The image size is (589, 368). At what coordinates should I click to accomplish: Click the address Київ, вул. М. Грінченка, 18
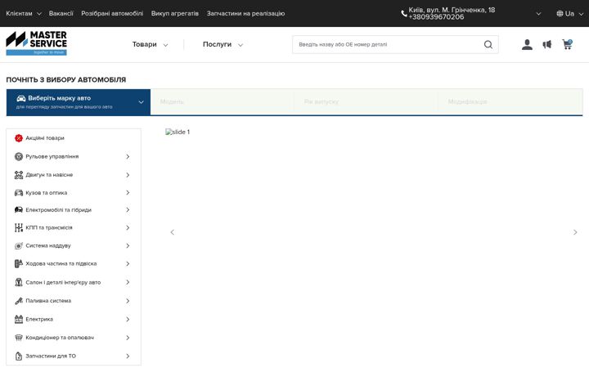(x=452, y=10)
